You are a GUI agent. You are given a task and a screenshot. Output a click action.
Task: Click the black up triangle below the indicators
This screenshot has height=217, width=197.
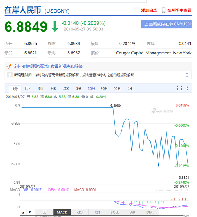23,212
